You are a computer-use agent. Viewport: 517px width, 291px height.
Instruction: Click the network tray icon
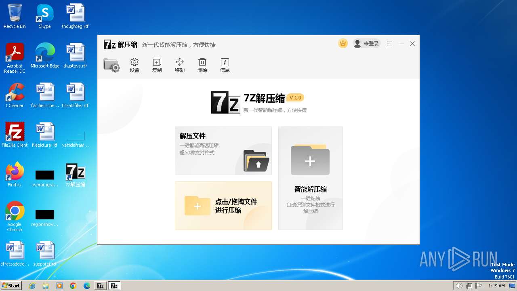[x=469, y=286]
